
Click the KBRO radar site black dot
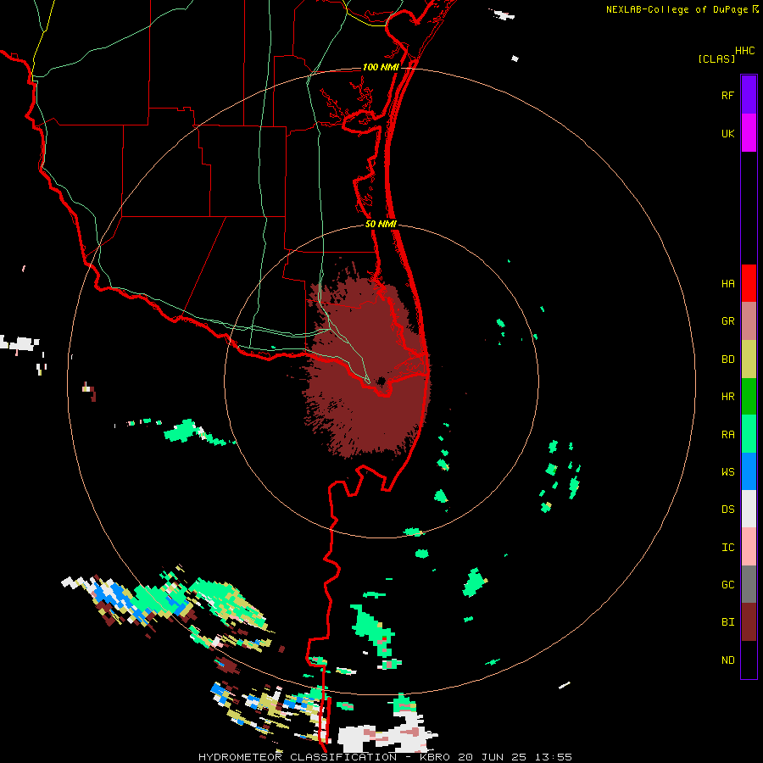(381, 381)
